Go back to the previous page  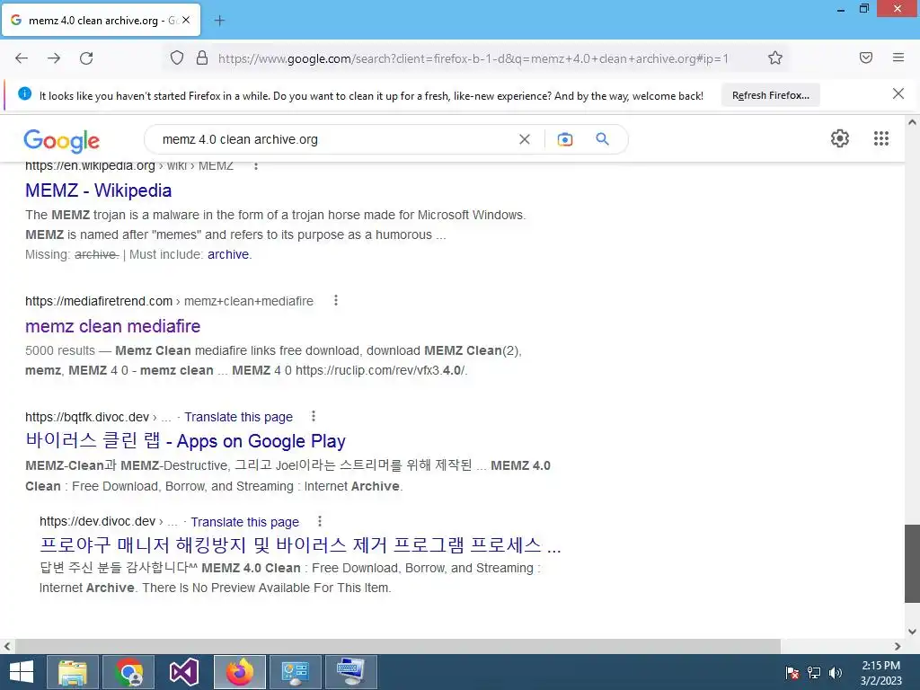[x=22, y=58]
